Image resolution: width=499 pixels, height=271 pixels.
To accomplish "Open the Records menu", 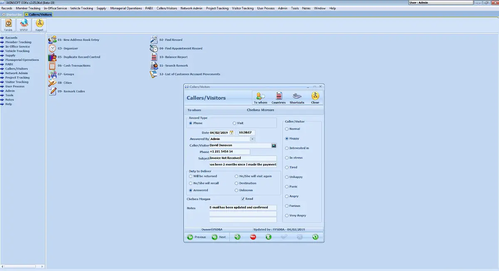I will [x=7, y=8].
